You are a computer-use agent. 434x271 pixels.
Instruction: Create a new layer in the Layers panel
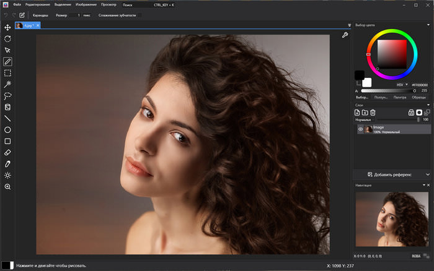coord(357,113)
